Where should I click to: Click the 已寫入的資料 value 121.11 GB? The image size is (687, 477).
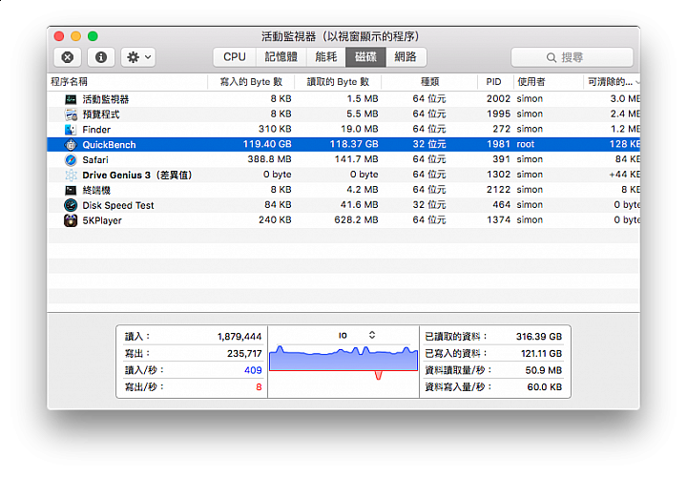tap(541, 354)
